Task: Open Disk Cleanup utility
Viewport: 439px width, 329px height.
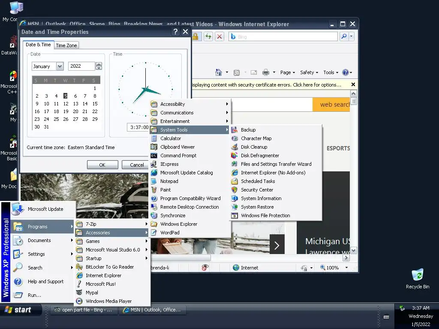Action: tap(276, 147)
